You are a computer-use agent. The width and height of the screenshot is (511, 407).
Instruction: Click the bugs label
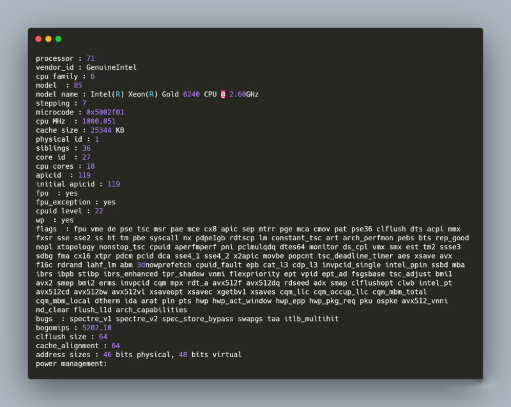44,319
